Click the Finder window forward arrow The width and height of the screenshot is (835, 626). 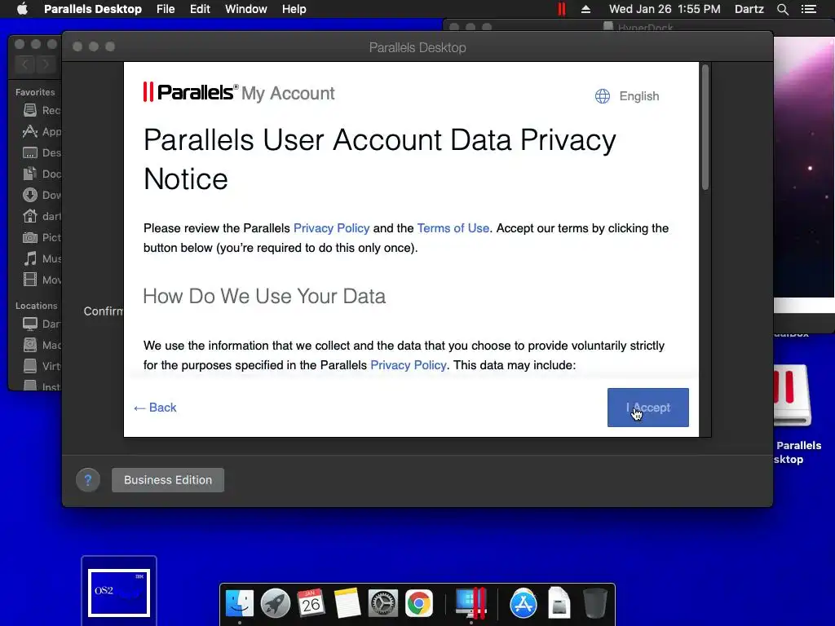[46, 64]
